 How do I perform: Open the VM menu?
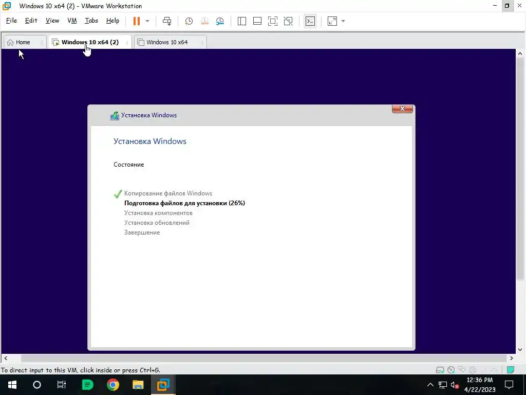72,21
